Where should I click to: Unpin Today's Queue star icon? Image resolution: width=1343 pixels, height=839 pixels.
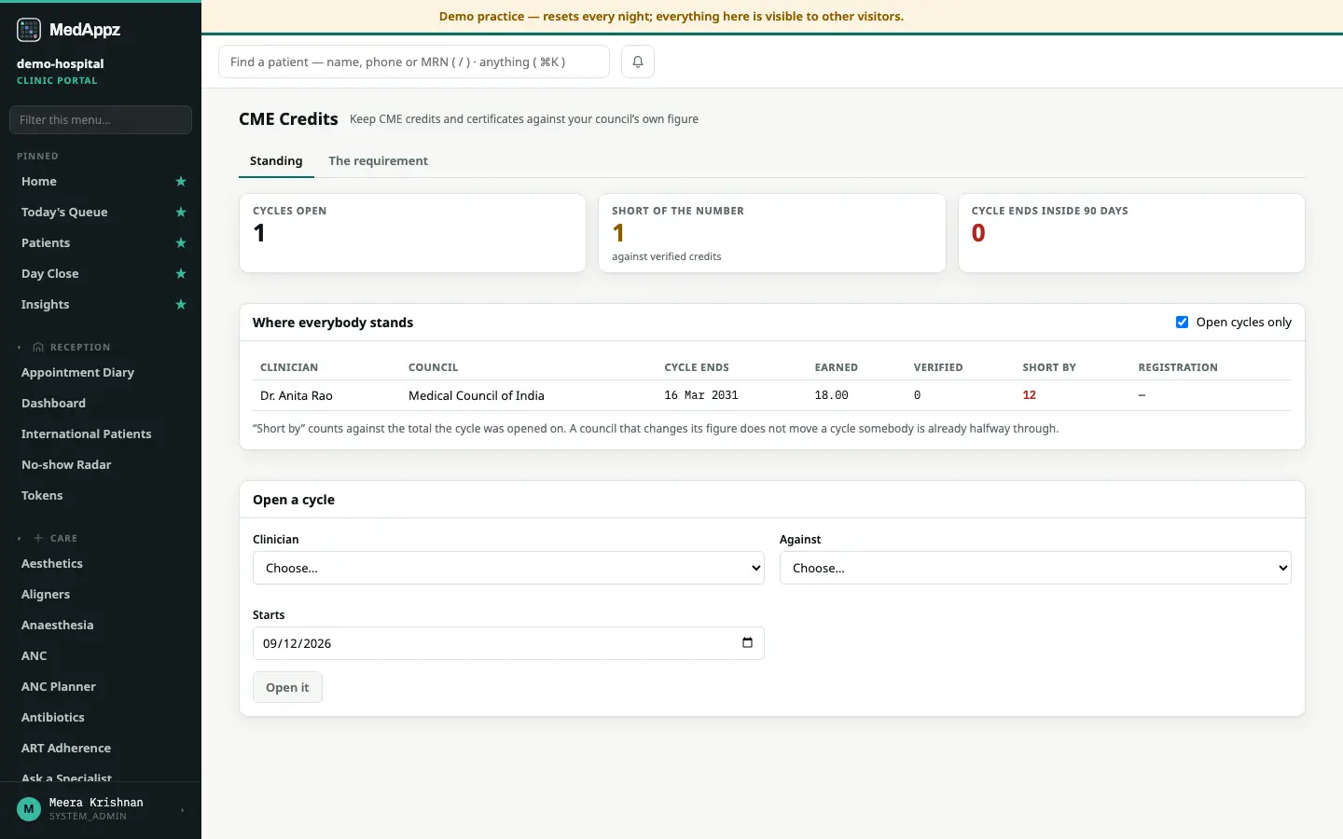tap(181, 213)
